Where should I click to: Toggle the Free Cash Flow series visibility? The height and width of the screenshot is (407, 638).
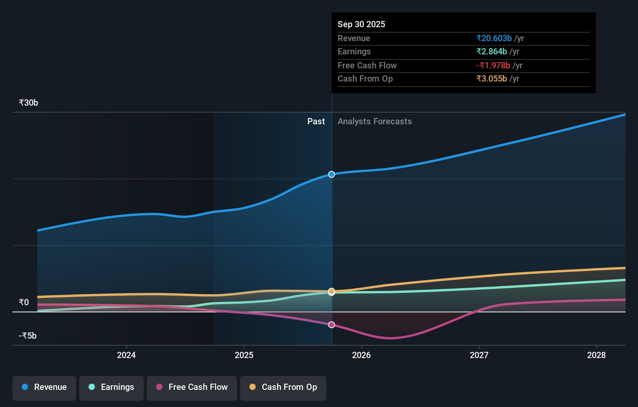pyautogui.click(x=192, y=387)
